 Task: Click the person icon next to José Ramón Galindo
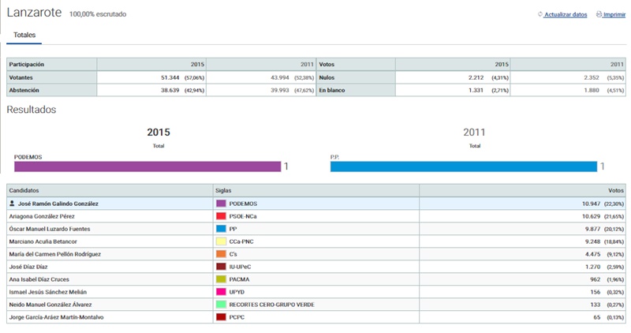[12, 204]
